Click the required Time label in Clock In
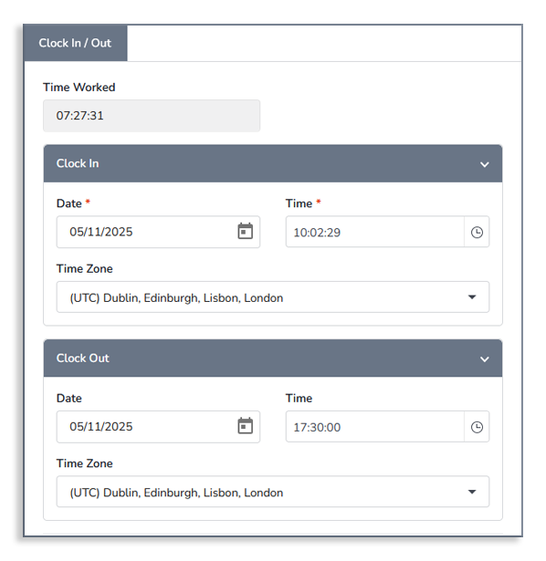The height and width of the screenshot is (561, 546). (x=303, y=203)
